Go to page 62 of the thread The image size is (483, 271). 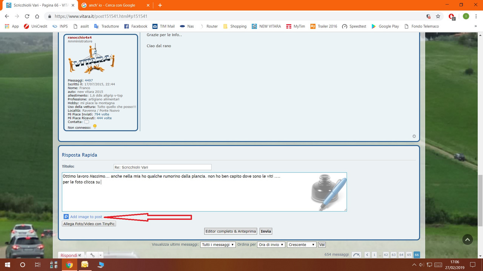tap(386, 255)
